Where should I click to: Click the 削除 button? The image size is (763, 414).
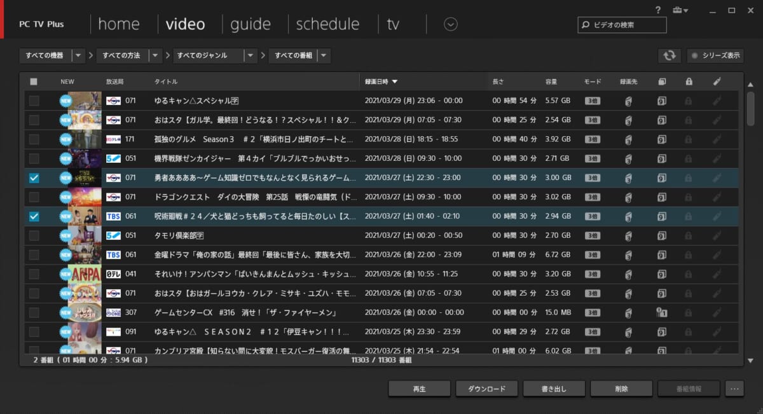(x=621, y=389)
